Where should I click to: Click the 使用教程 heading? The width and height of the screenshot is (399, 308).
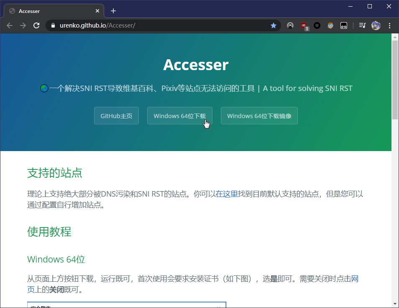click(x=49, y=232)
